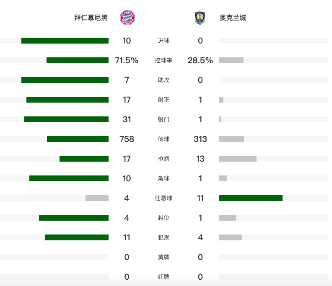
Task: Click the Bayern Munich club crest
Action: click(x=127, y=18)
